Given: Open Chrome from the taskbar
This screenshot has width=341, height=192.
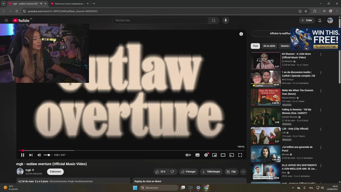Looking at the screenshot, I should [206, 188].
